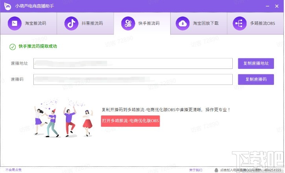Switch to the 淘宝推流码 tab
285x173 pixels.
click(29, 23)
